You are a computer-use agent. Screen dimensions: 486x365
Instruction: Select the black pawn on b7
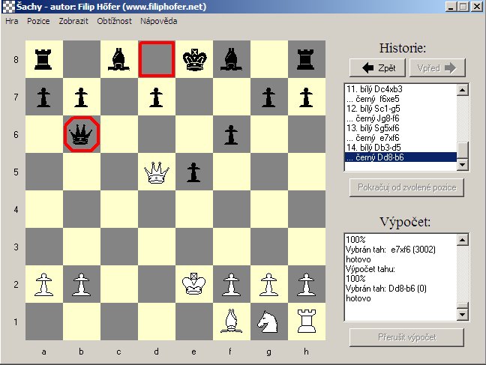(x=81, y=97)
